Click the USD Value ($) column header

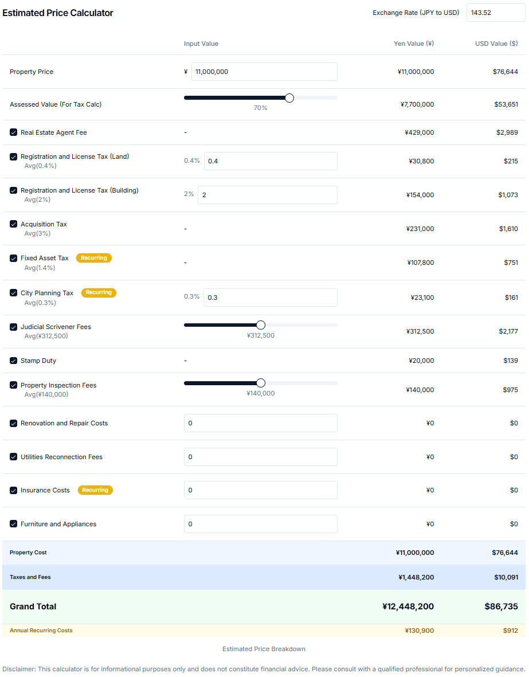click(x=496, y=44)
